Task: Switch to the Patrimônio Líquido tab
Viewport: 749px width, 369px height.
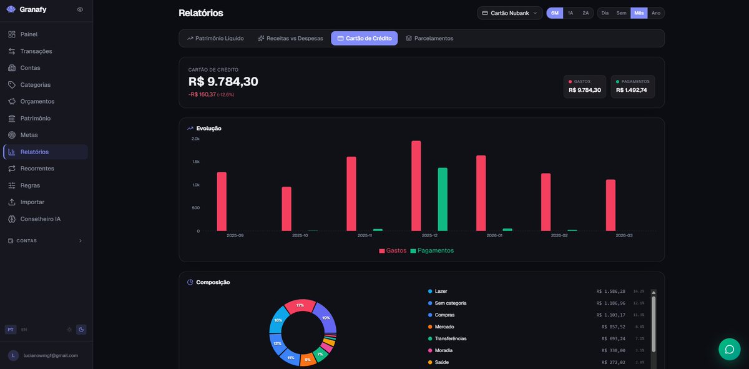Action: (215, 38)
